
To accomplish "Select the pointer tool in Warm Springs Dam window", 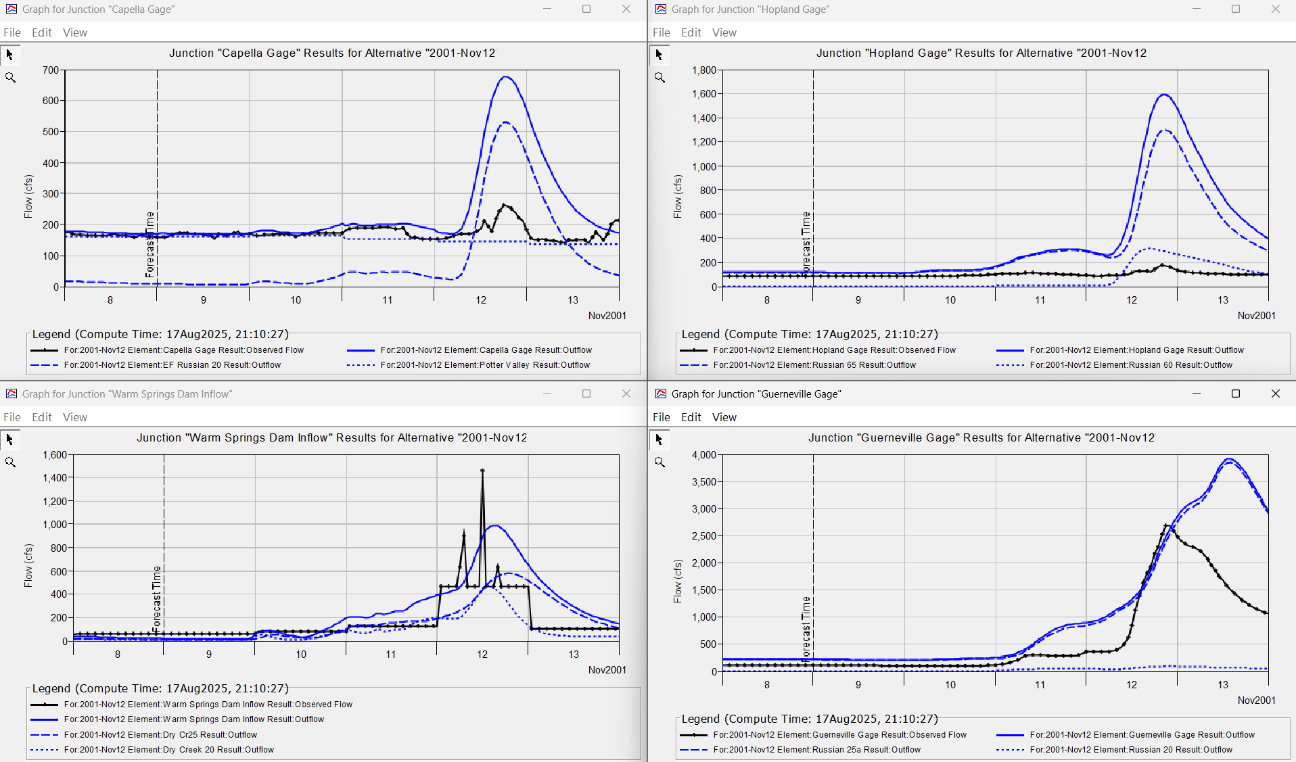I will 10,439.
